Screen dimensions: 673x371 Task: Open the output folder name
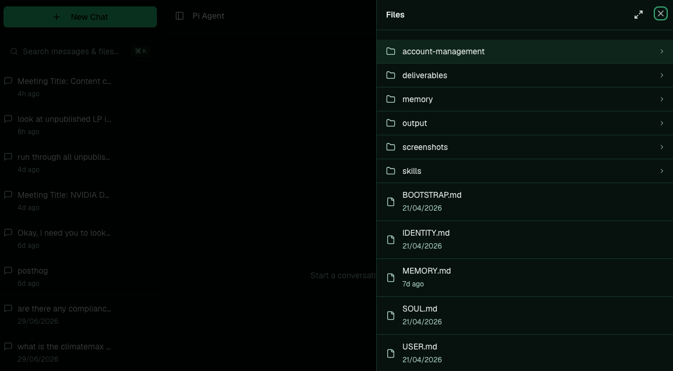415,123
